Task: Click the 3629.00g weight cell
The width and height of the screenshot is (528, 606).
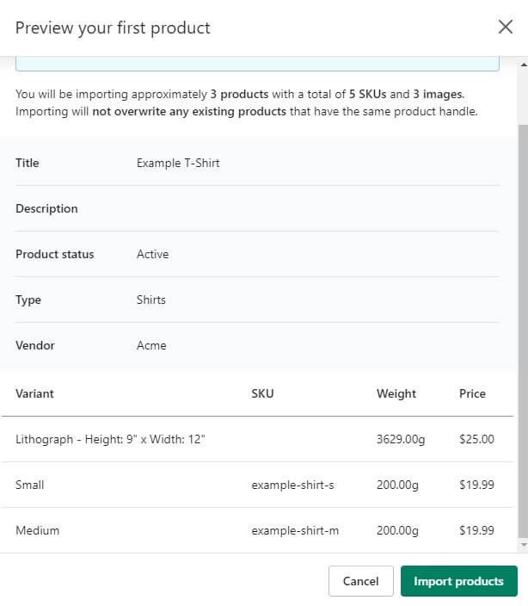Action: [x=401, y=439]
